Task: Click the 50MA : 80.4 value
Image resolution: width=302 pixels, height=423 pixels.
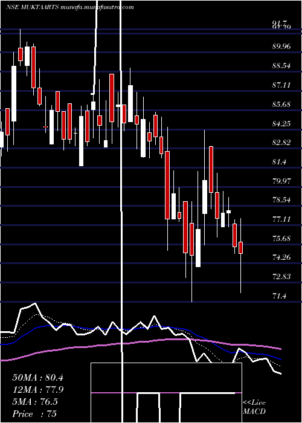Action: [37, 378]
